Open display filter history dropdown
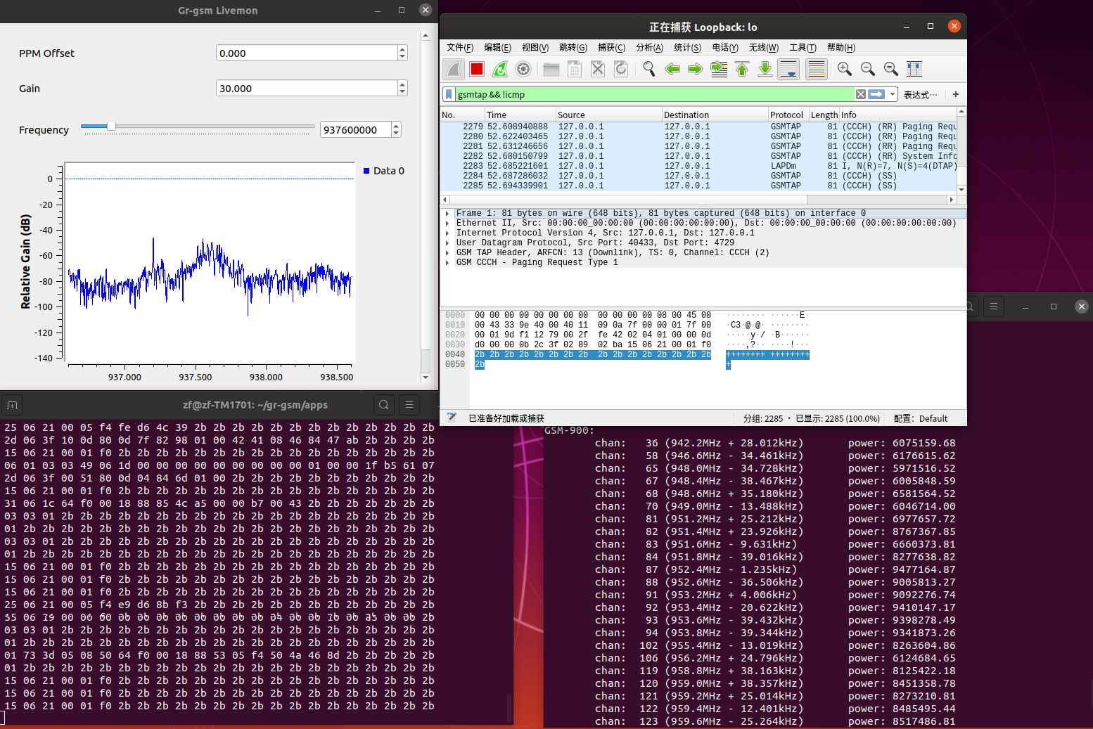 [x=893, y=94]
